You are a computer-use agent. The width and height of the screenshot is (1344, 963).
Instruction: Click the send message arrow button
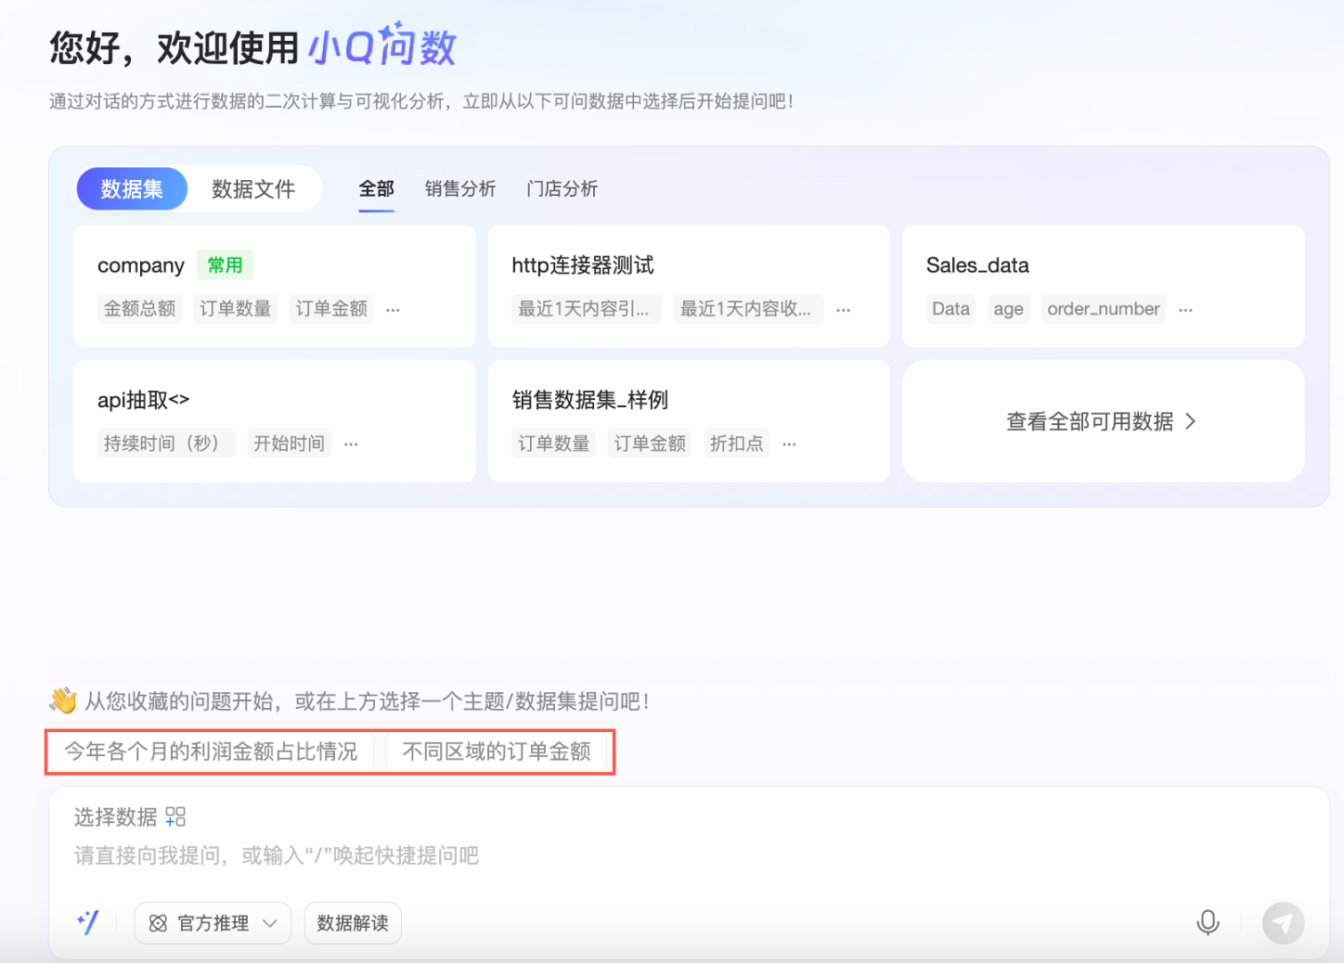click(1283, 923)
